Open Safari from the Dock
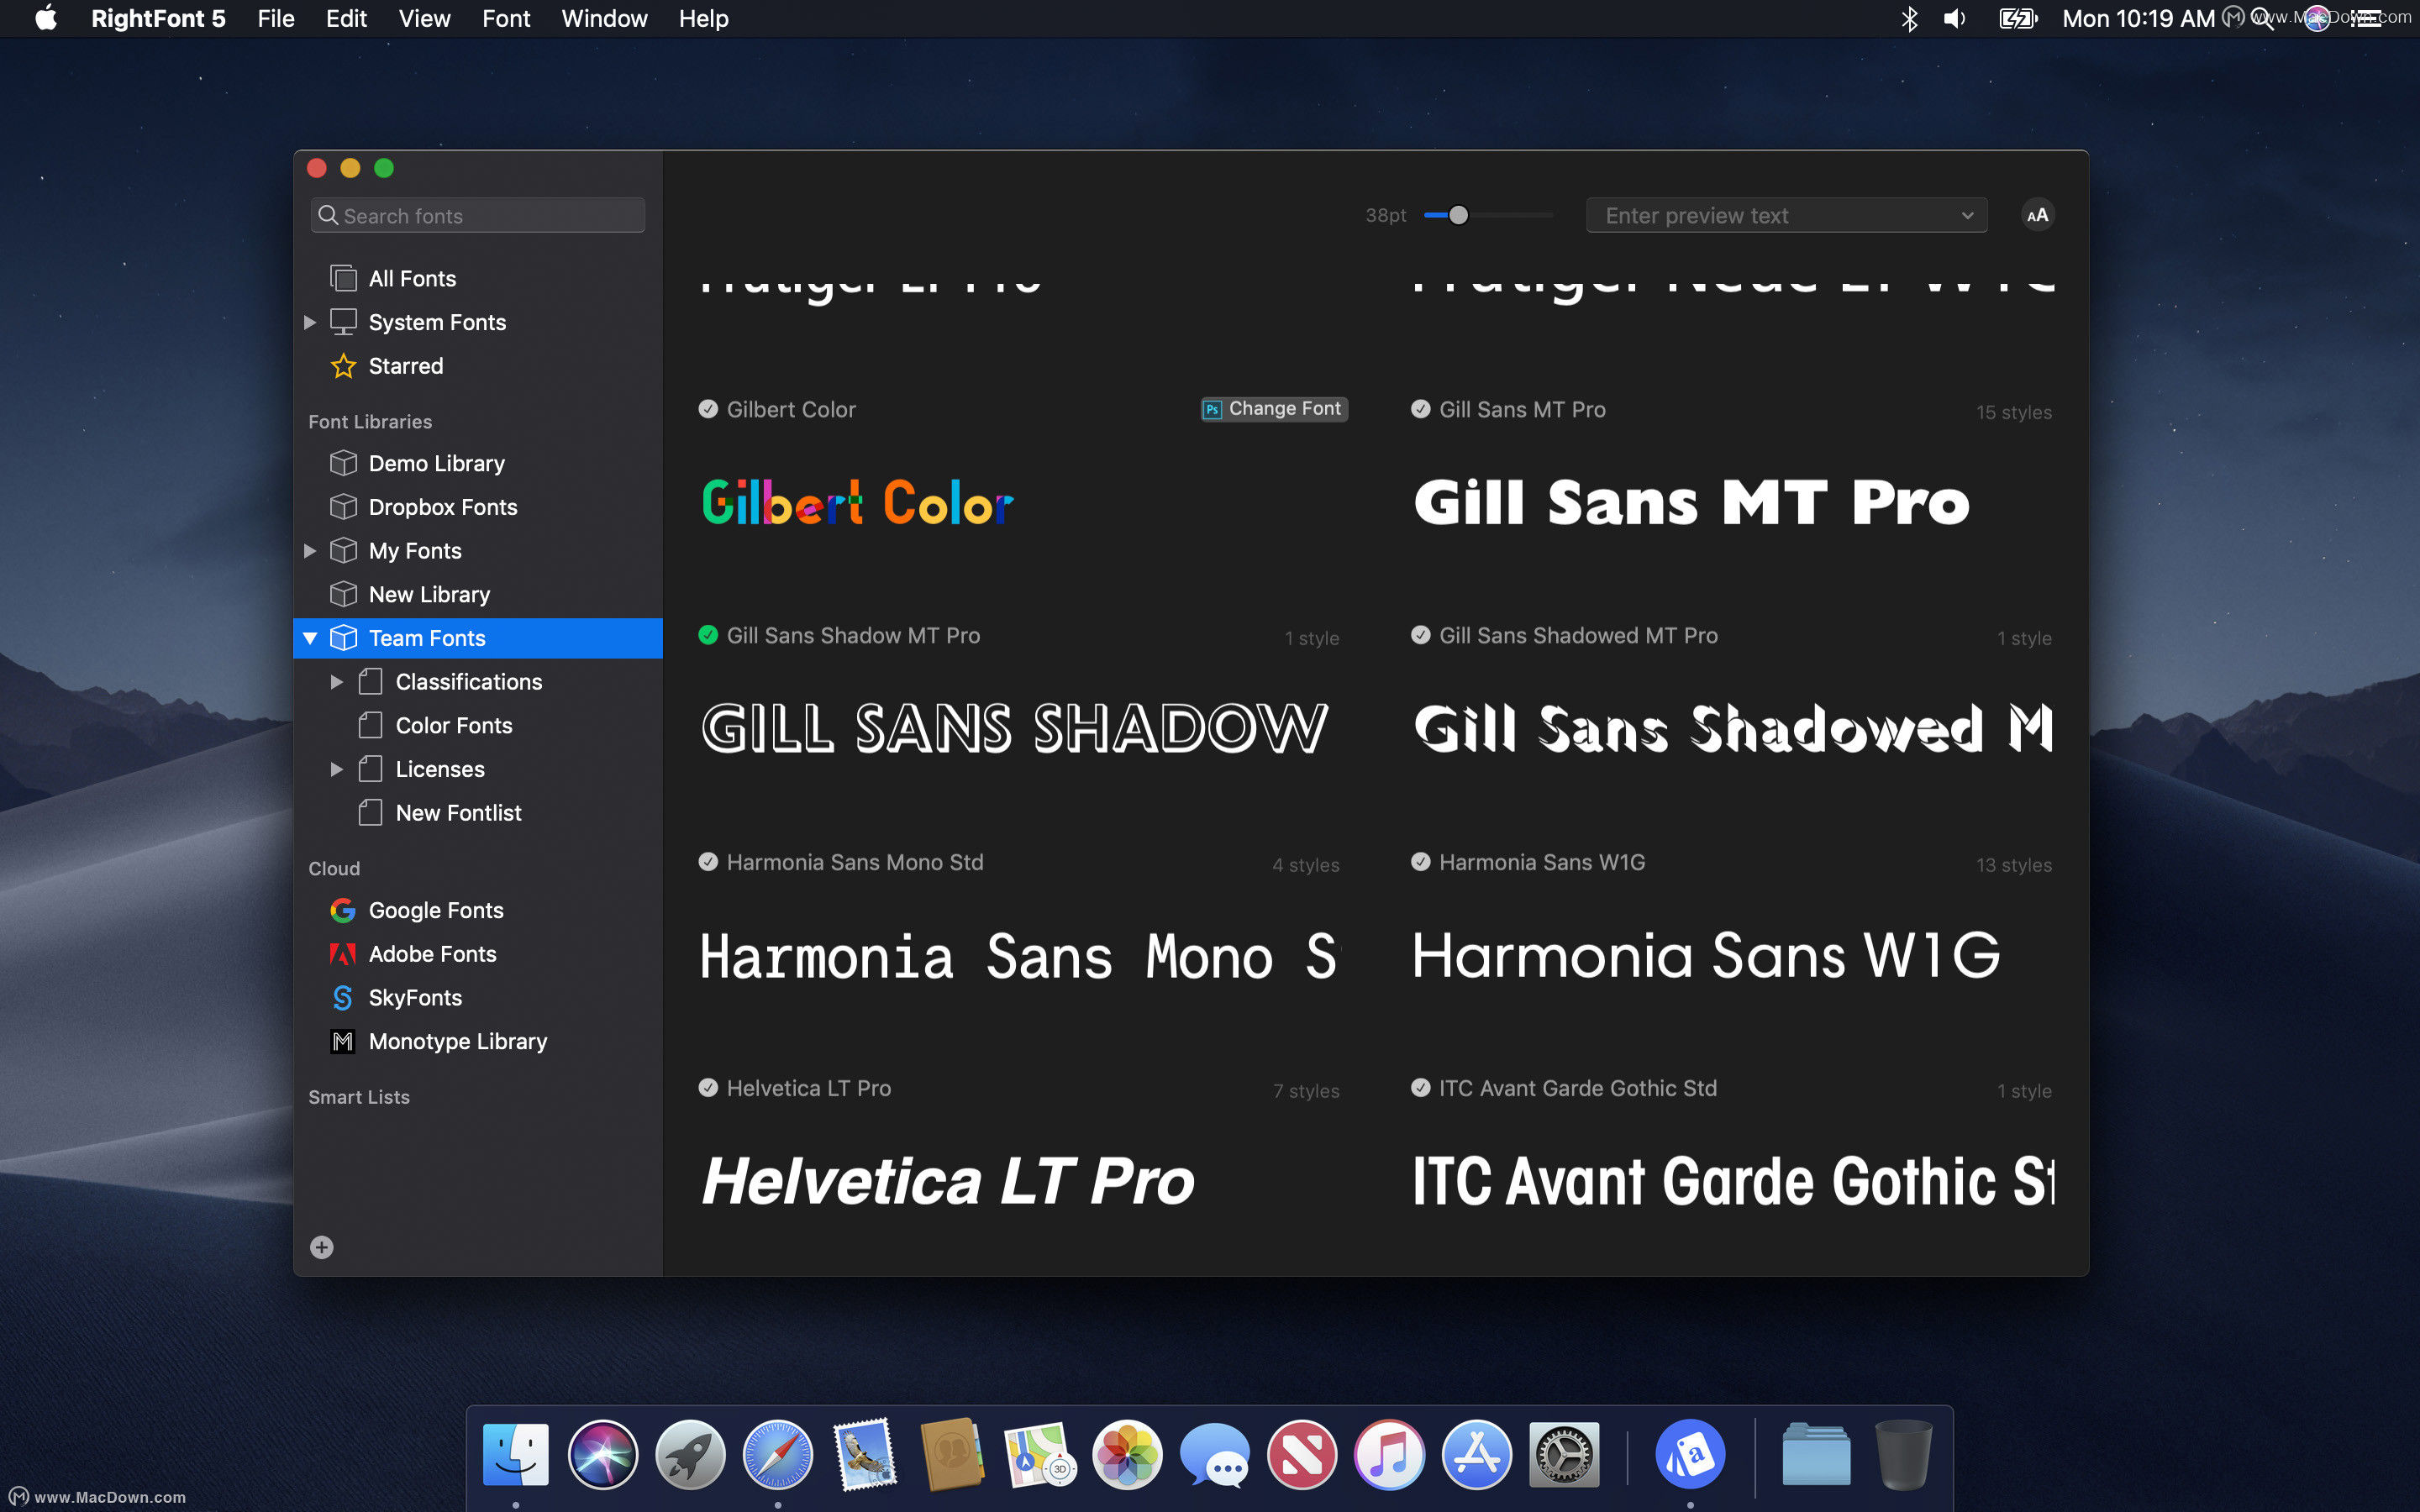This screenshot has width=2420, height=1512. click(778, 1454)
